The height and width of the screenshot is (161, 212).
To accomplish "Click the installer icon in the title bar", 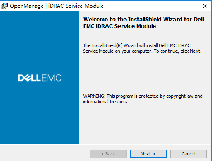I will coord(4,6).
